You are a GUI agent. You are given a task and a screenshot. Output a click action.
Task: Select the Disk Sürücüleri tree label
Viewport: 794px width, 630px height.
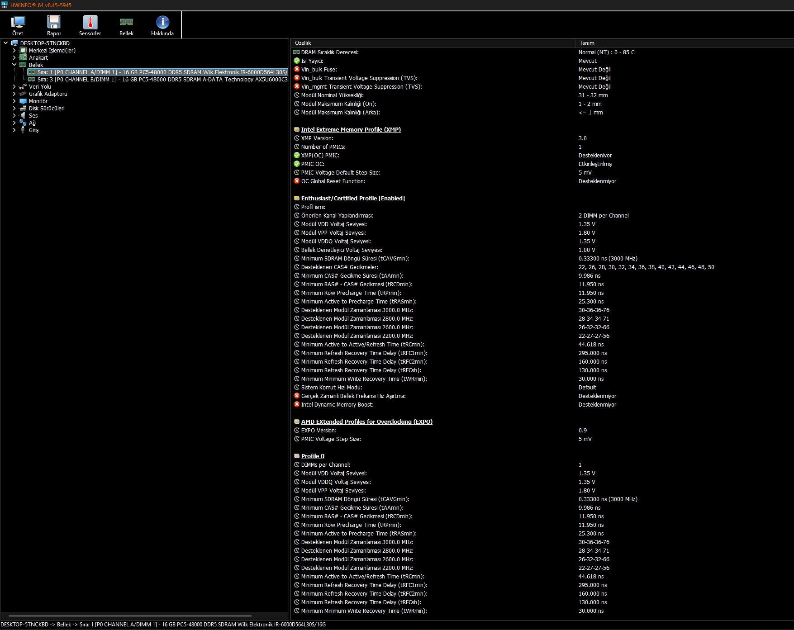coord(47,109)
